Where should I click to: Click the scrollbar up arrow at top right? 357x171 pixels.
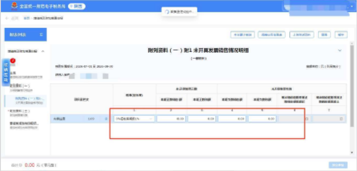pos(352,43)
